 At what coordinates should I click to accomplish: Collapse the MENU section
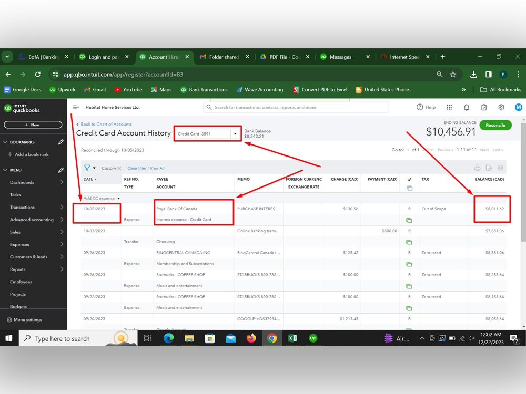coord(5,170)
